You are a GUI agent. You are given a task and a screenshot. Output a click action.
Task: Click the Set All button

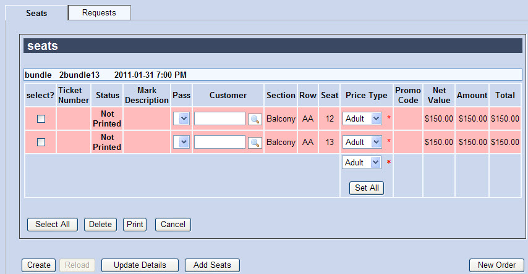pyautogui.click(x=367, y=188)
